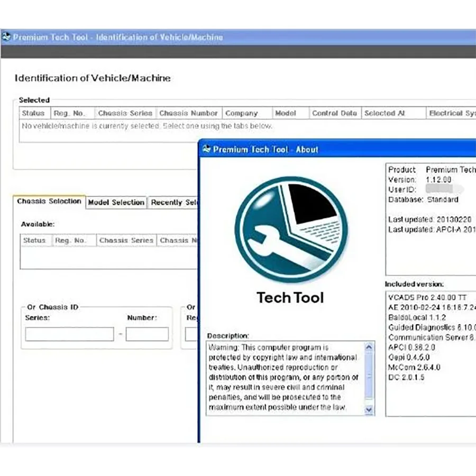Click the large Tech Tool wrench logo
Screen dimensions: 476x476
pos(291,230)
